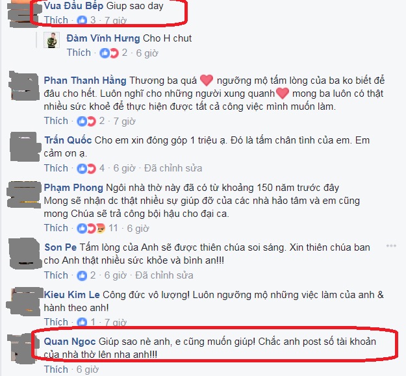Open three-dot options beside Son Pe comment
The width and height of the screenshot is (406, 376).
pyautogui.click(x=391, y=245)
